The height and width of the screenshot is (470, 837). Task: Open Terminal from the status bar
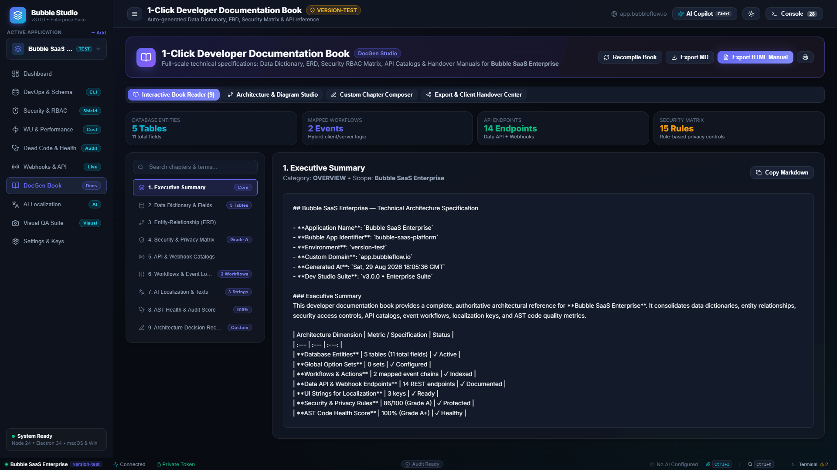point(810,464)
